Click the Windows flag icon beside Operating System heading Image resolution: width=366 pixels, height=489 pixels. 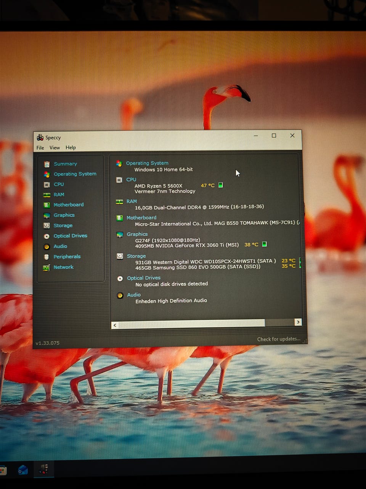pos(119,164)
